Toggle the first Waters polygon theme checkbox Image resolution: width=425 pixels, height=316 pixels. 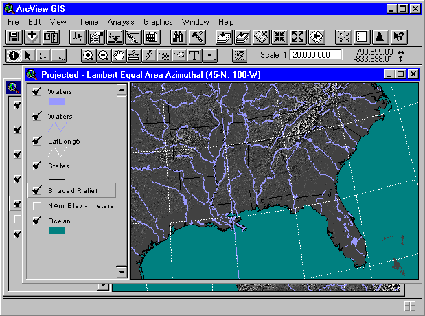tap(37, 91)
